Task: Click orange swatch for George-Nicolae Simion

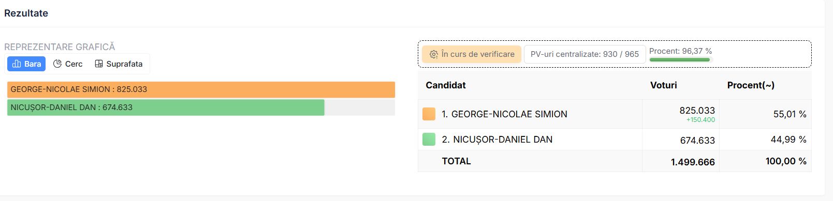Action: click(x=429, y=114)
